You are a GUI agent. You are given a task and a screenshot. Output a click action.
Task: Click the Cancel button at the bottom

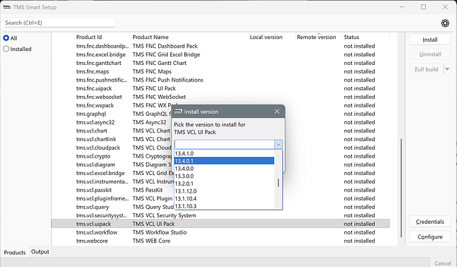click(442, 263)
